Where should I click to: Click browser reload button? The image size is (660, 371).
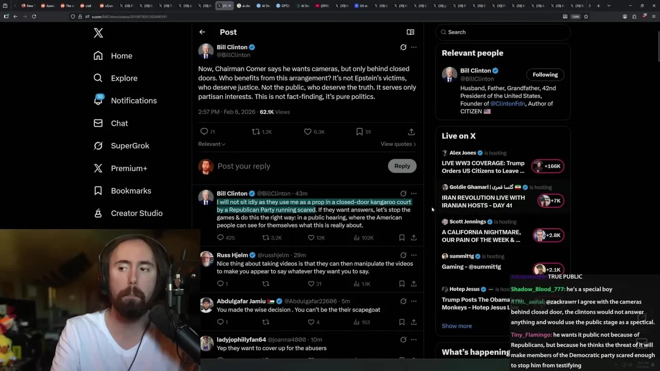tap(34, 16)
